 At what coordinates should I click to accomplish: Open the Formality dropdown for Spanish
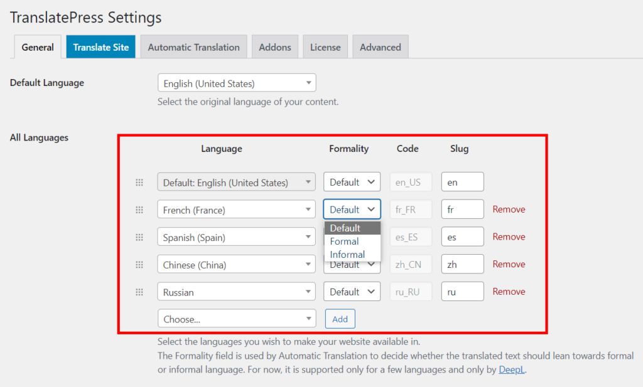[x=352, y=236]
